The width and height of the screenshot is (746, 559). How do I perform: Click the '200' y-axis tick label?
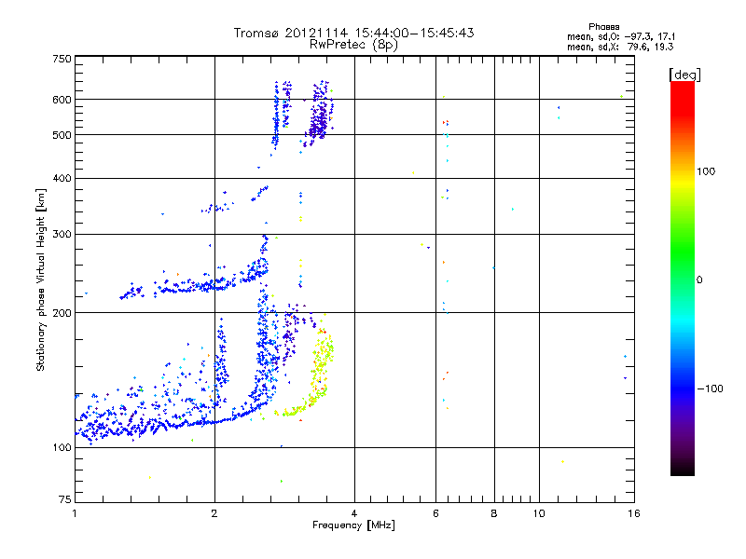(62, 313)
